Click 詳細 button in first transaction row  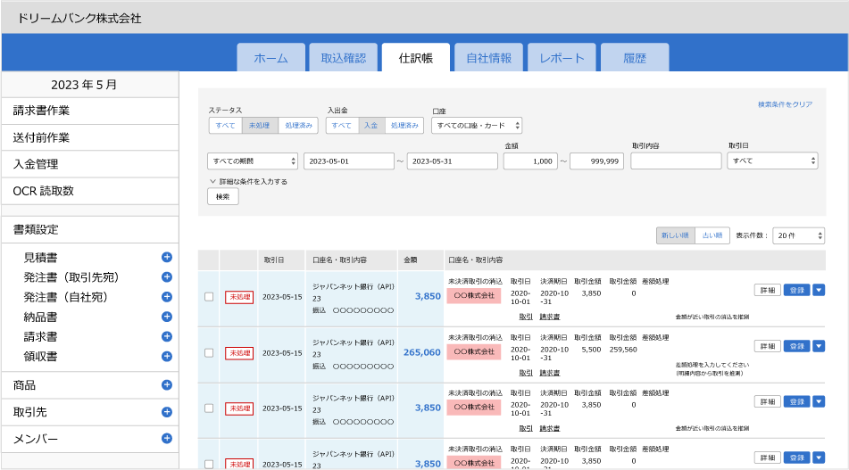tap(767, 291)
